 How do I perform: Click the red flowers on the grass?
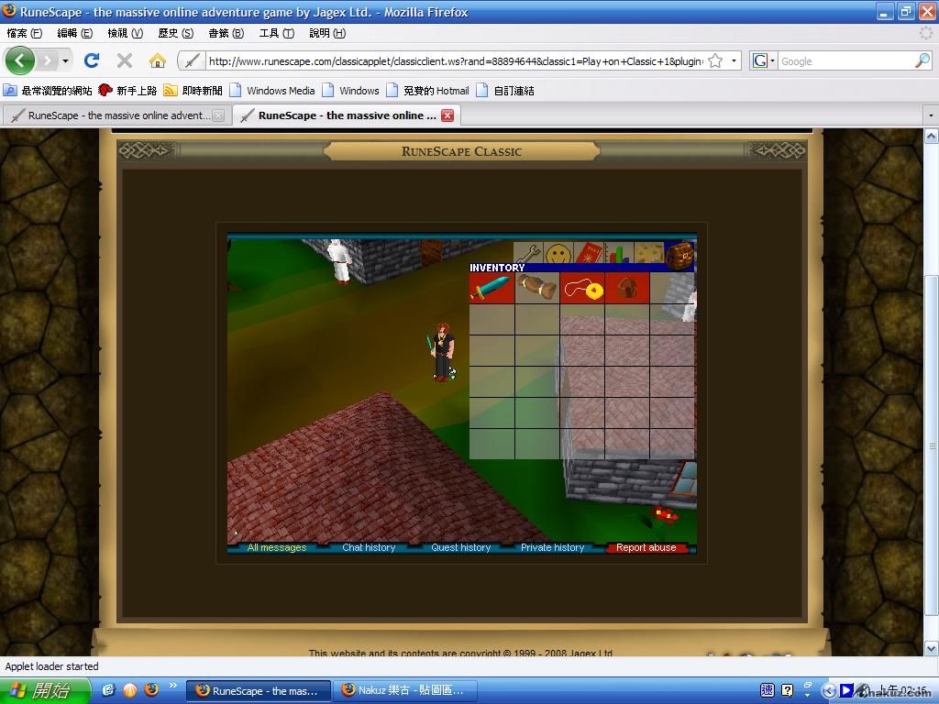click(665, 514)
